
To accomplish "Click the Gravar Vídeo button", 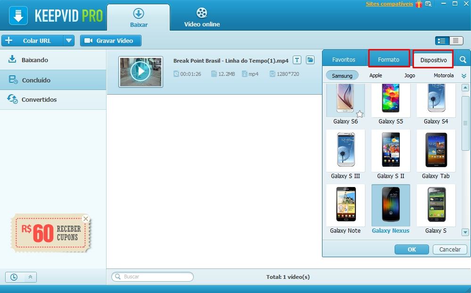I will pyautogui.click(x=110, y=41).
